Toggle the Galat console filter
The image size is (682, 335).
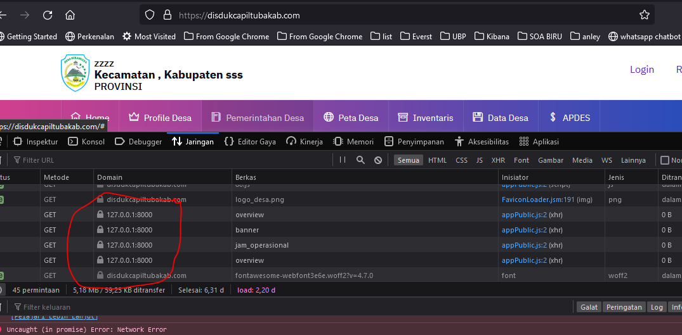[589, 307]
